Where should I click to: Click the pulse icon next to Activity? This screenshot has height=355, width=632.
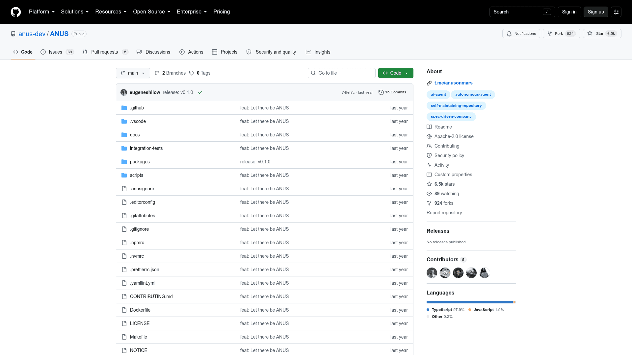(x=429, y=165)
